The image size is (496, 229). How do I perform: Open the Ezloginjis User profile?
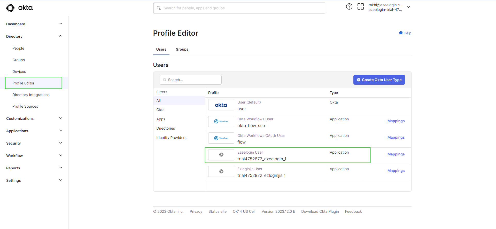click(x=250, y=169)
